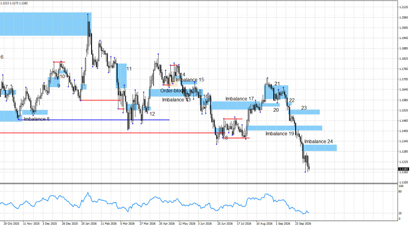Click the 'Imbalance 15' label
410x227 pixels.
pos(190,80)
